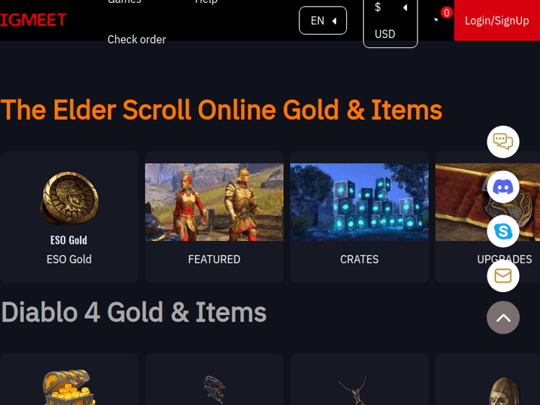Open the CRATES category thumbnail
540x405 pixels.
pos(359,202)
